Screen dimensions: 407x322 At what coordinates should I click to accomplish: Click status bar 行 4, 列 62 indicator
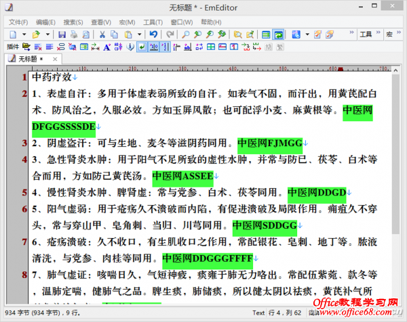[285, 313]
